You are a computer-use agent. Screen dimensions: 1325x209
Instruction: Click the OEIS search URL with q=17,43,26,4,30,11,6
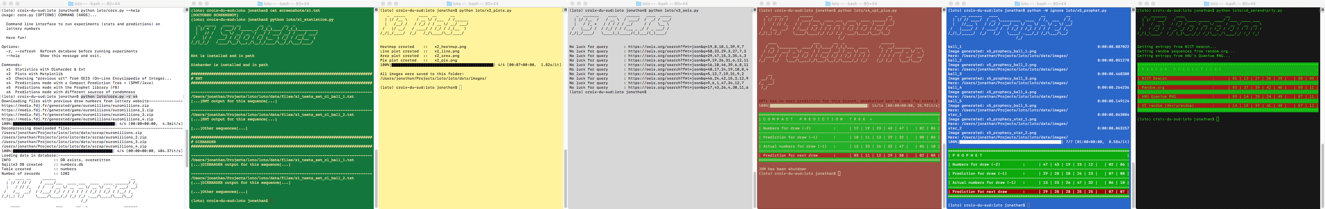pyautogui.click(x=688, y=87)
